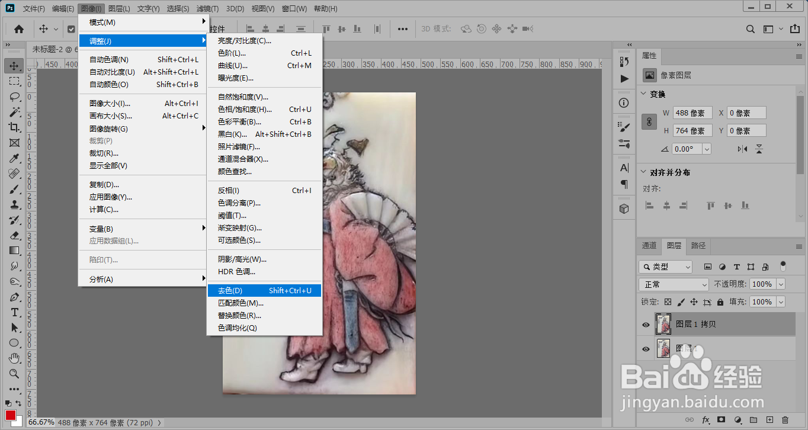The width and height of the screenshot is (808, 430).
Task: Delete layer using the trash icon
Action: coord(785,420)
